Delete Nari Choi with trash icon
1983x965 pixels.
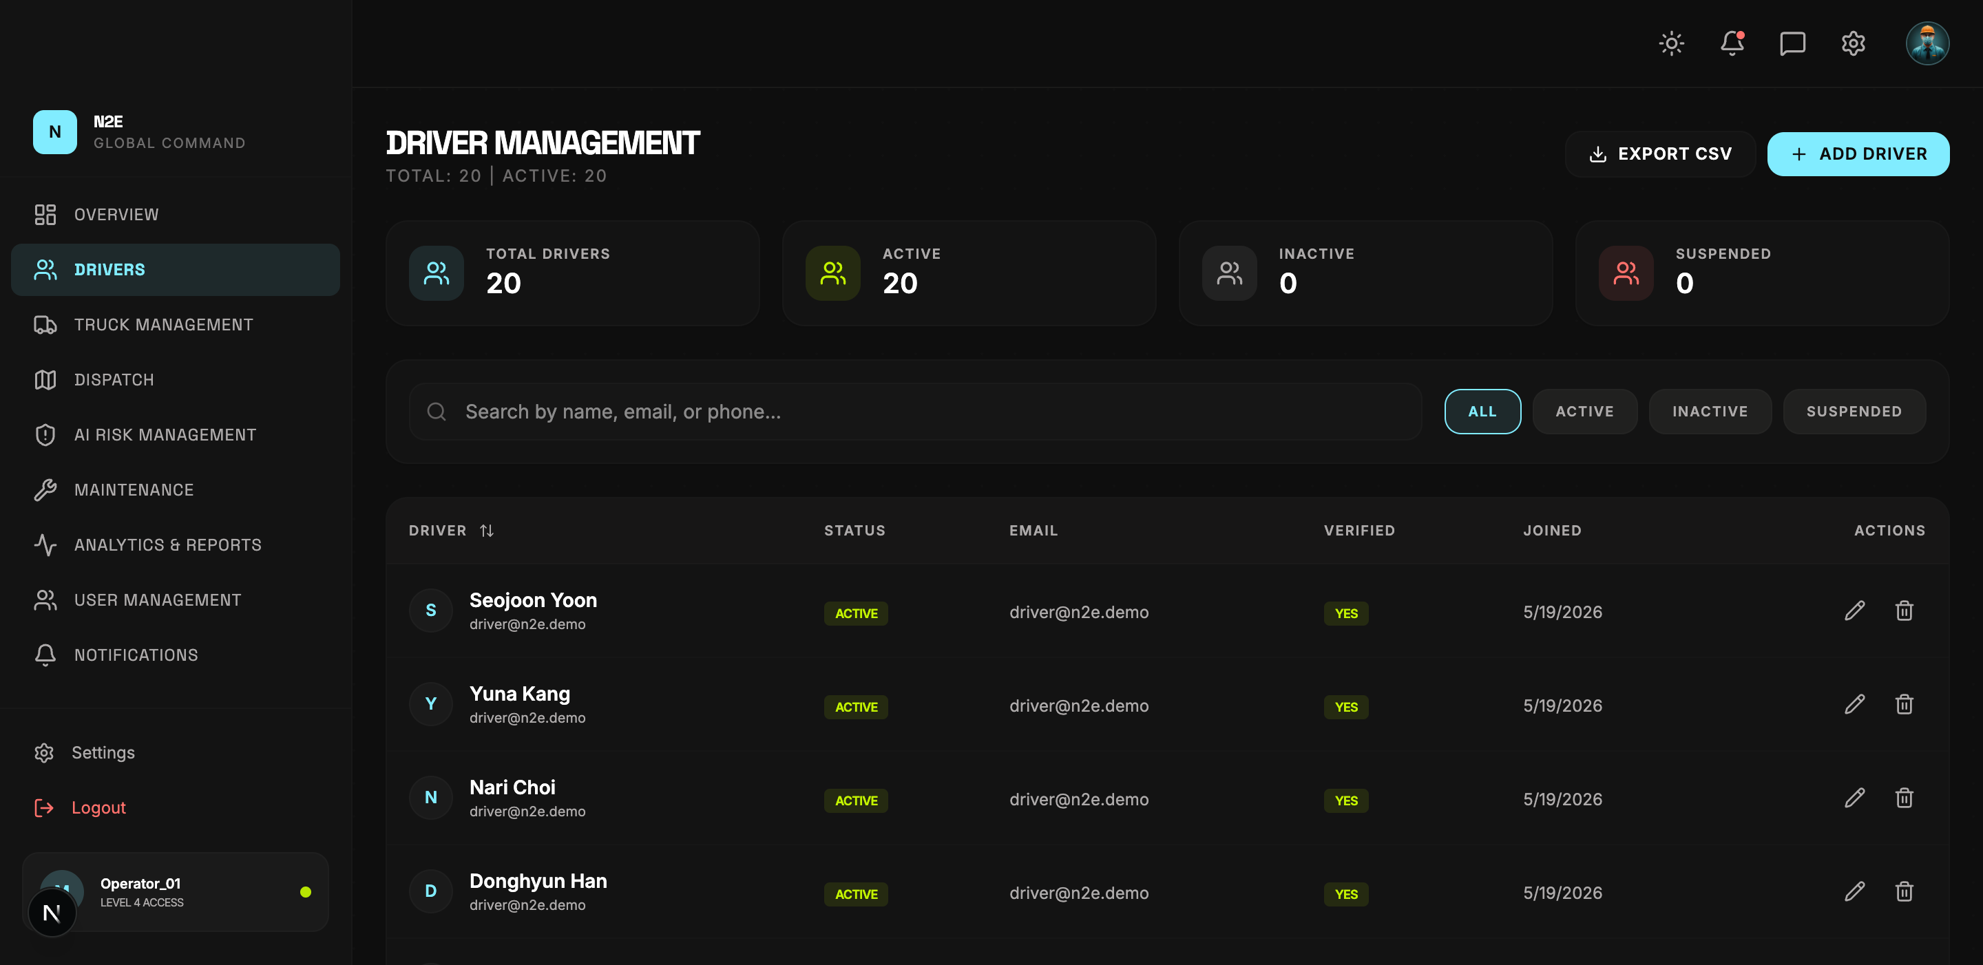click(1904, 798)
